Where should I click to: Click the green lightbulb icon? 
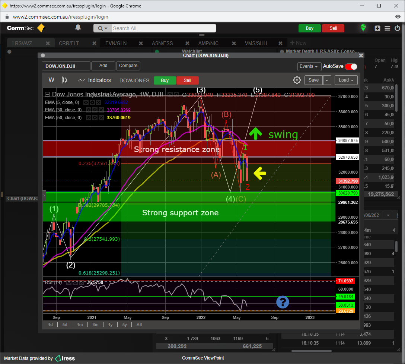[x=363, y=28]
